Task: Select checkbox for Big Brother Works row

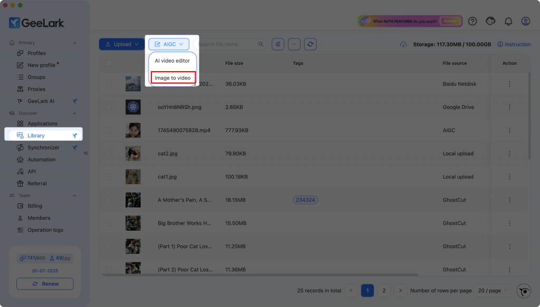Action: (109, 223)
